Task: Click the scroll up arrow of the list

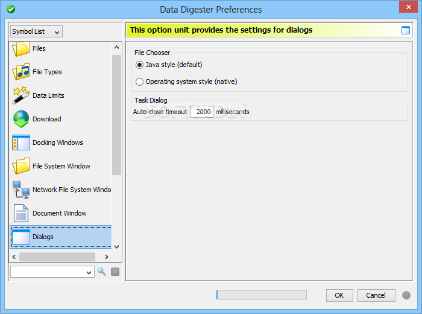Action: point(116,48)
